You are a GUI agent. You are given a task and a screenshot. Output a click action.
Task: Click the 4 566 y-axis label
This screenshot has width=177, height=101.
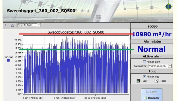pyautogui.click(x=19, y=81)
